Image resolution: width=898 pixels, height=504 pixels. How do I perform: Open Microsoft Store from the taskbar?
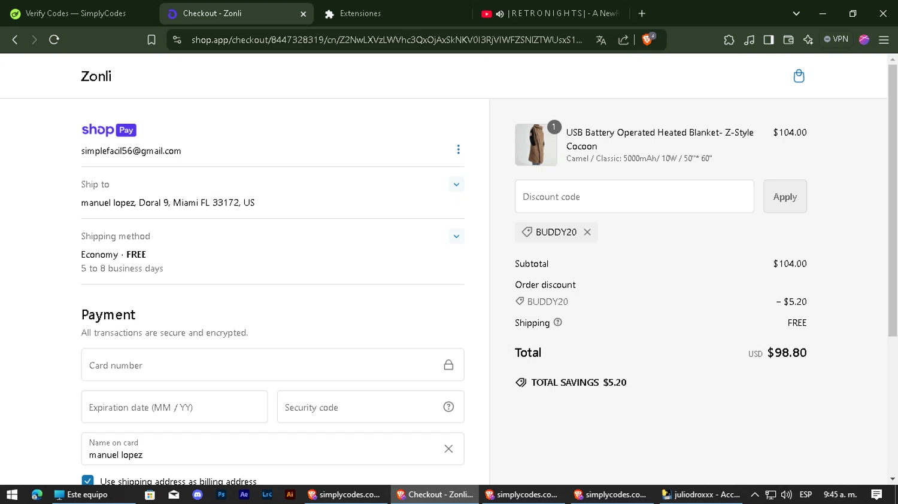[x=150, y=494]
